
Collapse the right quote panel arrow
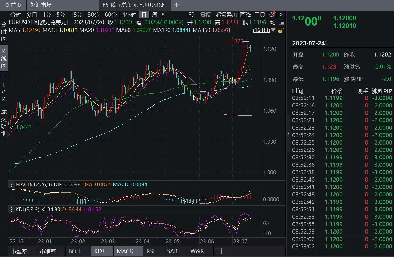click(x=288, y=133)
